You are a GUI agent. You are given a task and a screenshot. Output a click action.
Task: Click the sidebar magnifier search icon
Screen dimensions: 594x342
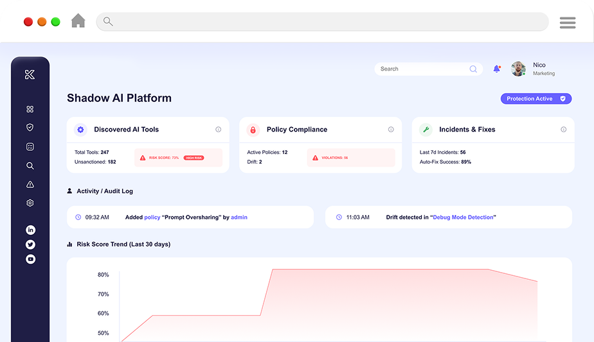[x=30, y=166]
